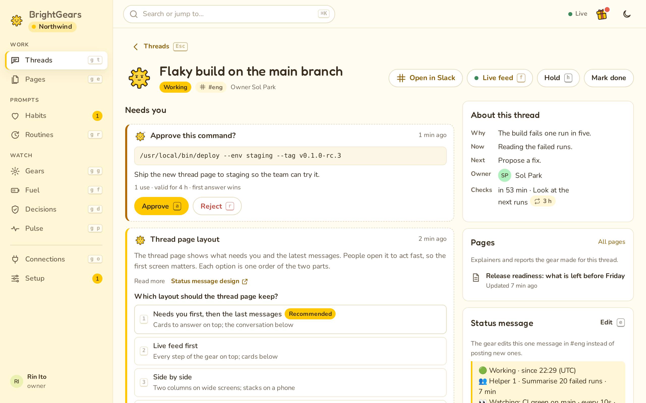The width and height of the screenshot is (646, 403).
Task: Click the large gear mascot beside thread title
Action: coord(139,78)
